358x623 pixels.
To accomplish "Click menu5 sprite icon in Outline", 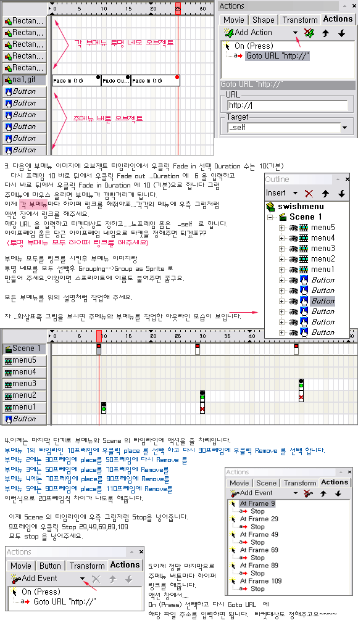I will pos(304,228).
